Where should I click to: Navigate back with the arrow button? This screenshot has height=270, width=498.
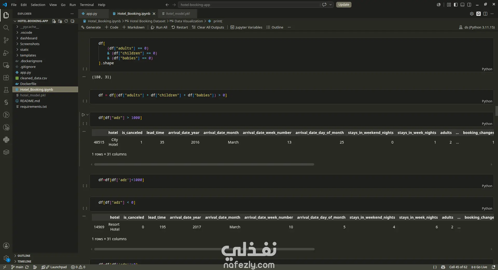(x=167, y=5)
